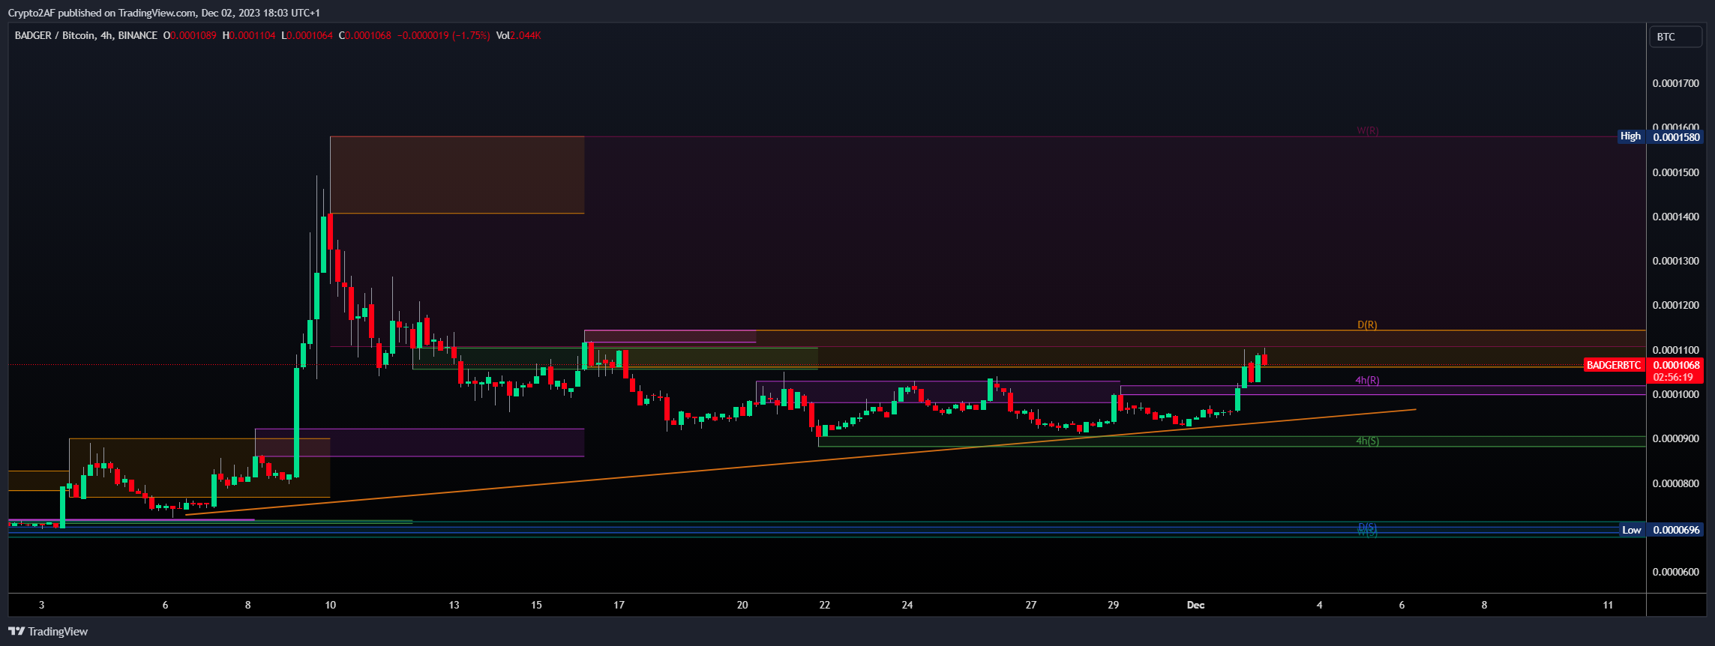1715x646 pixels.
Task: Click the open value O0.0001089
Action: tap(190, 35)
